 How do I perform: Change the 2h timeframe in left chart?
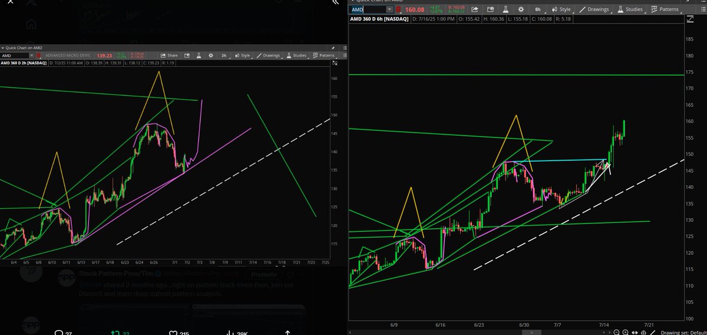[224, 55]
